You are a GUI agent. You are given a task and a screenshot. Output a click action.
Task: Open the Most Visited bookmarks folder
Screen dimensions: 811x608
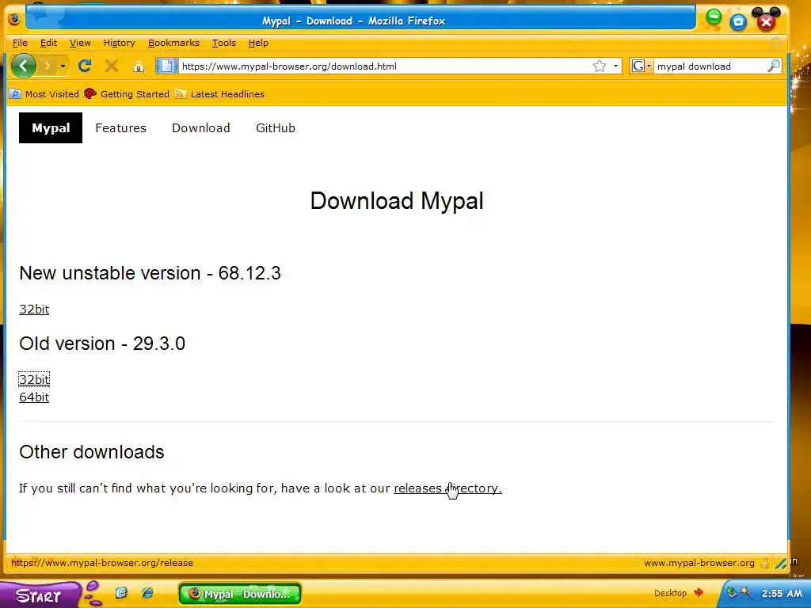44,94
